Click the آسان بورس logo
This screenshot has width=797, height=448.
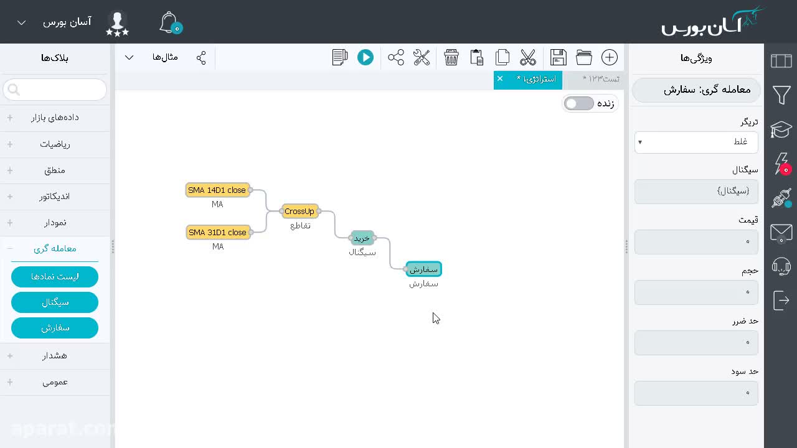[x=712, y=22]
